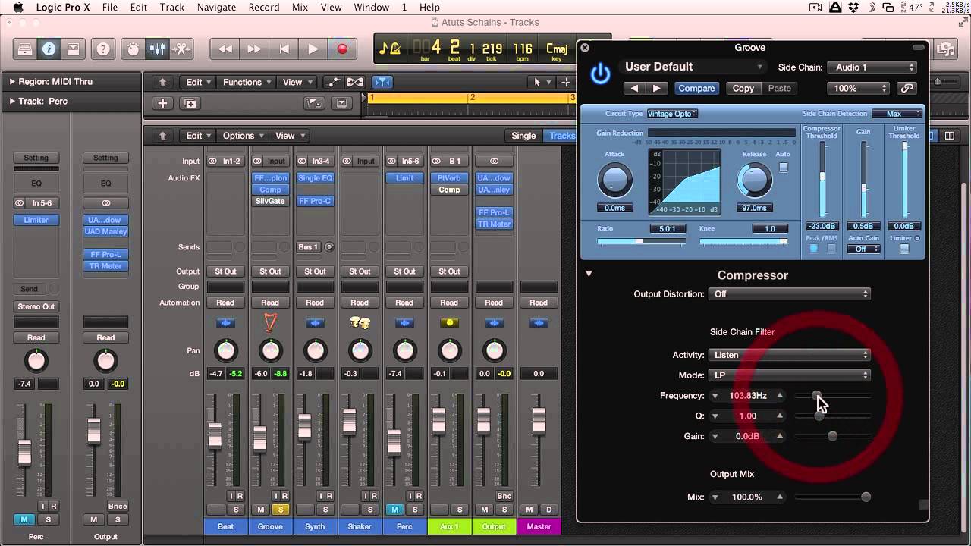The image size is (971, 546).
Task: Click the Catch playhead blue icon
Action: coord(384,82)
